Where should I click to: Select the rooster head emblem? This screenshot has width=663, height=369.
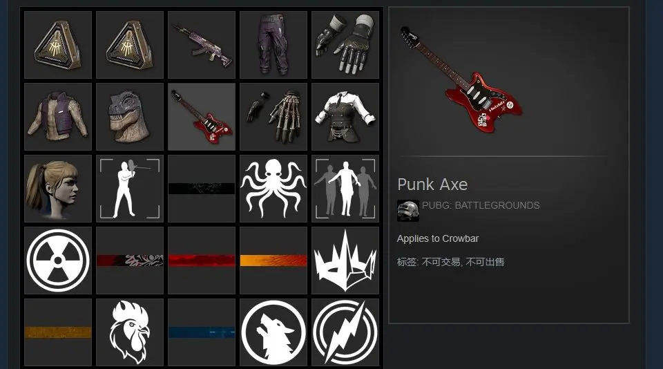click(129, 332)
